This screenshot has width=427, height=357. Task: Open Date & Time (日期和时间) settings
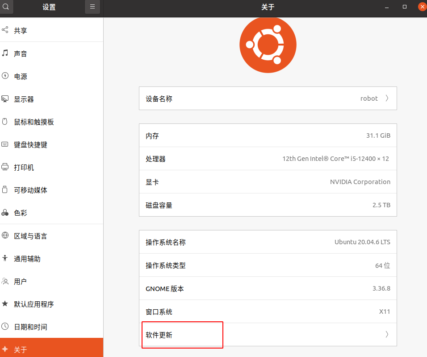point(30,327)
